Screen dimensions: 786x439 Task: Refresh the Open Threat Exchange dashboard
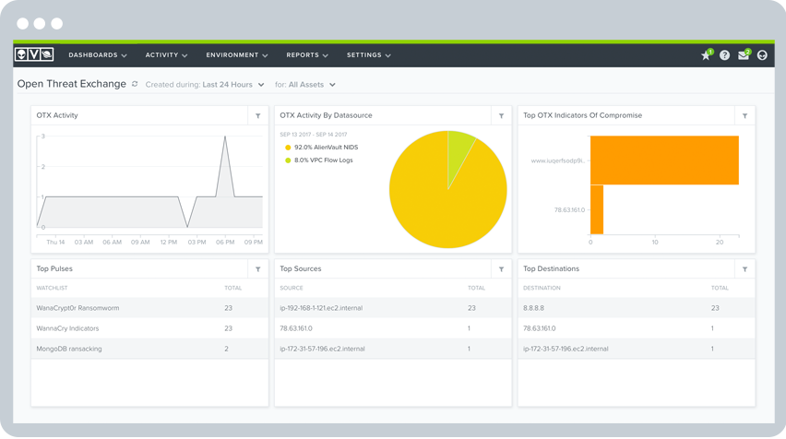[x=135, y=84]
